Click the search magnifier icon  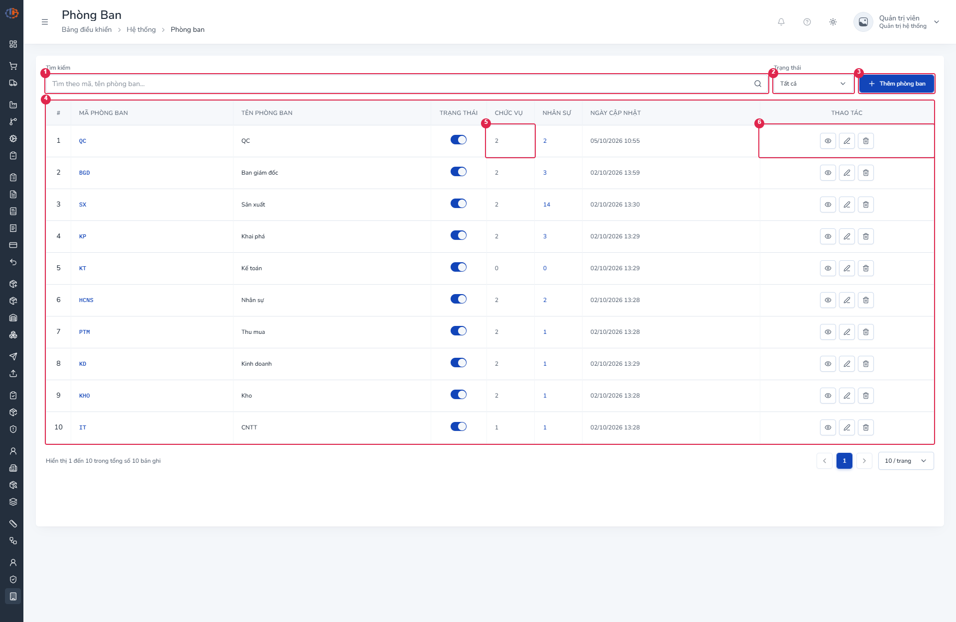click(758, 84)
